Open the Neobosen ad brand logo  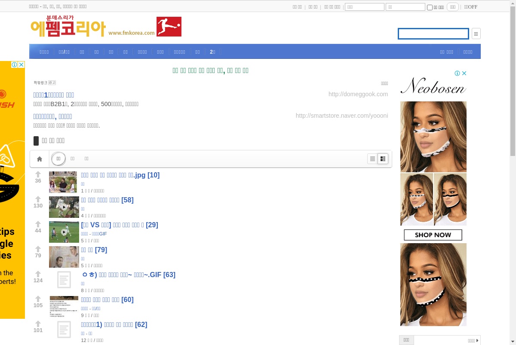click(433, 86)
